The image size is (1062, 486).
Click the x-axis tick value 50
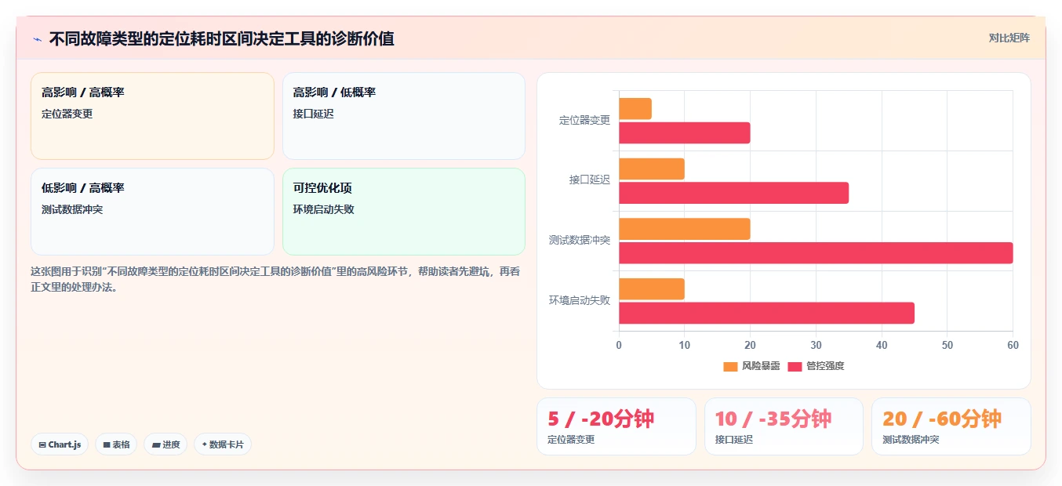tap(947, 345)
